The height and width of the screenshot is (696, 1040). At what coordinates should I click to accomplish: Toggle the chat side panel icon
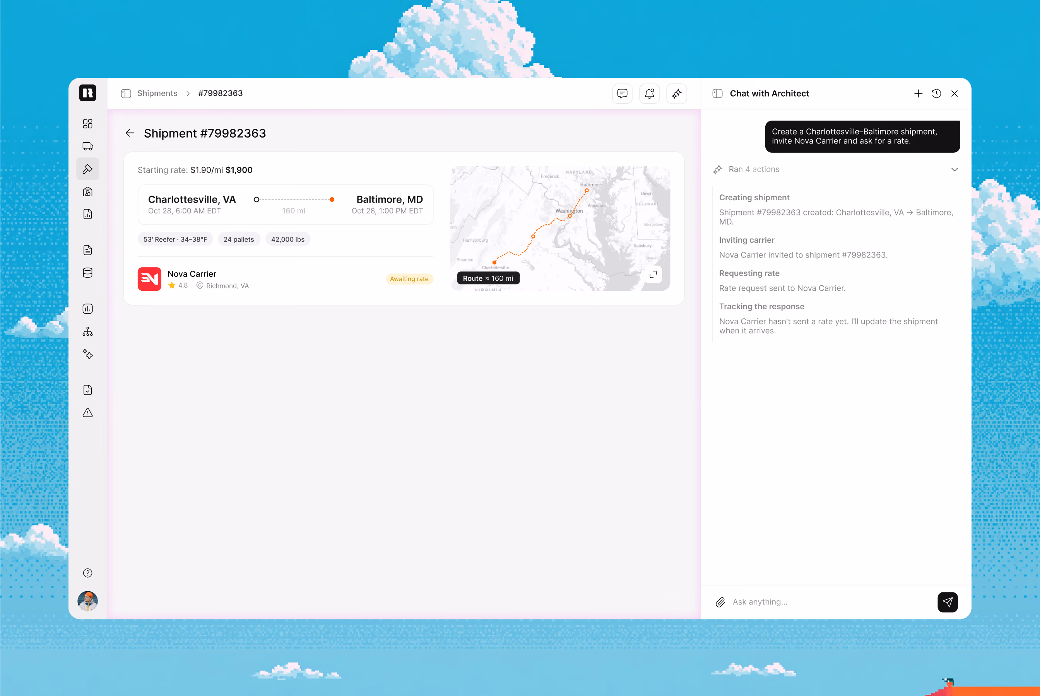tap(717, 94)
